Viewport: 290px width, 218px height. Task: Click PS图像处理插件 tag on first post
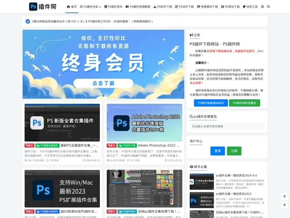tap(48, 145)
